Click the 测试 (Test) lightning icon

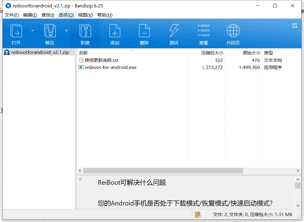click(174, 30)
